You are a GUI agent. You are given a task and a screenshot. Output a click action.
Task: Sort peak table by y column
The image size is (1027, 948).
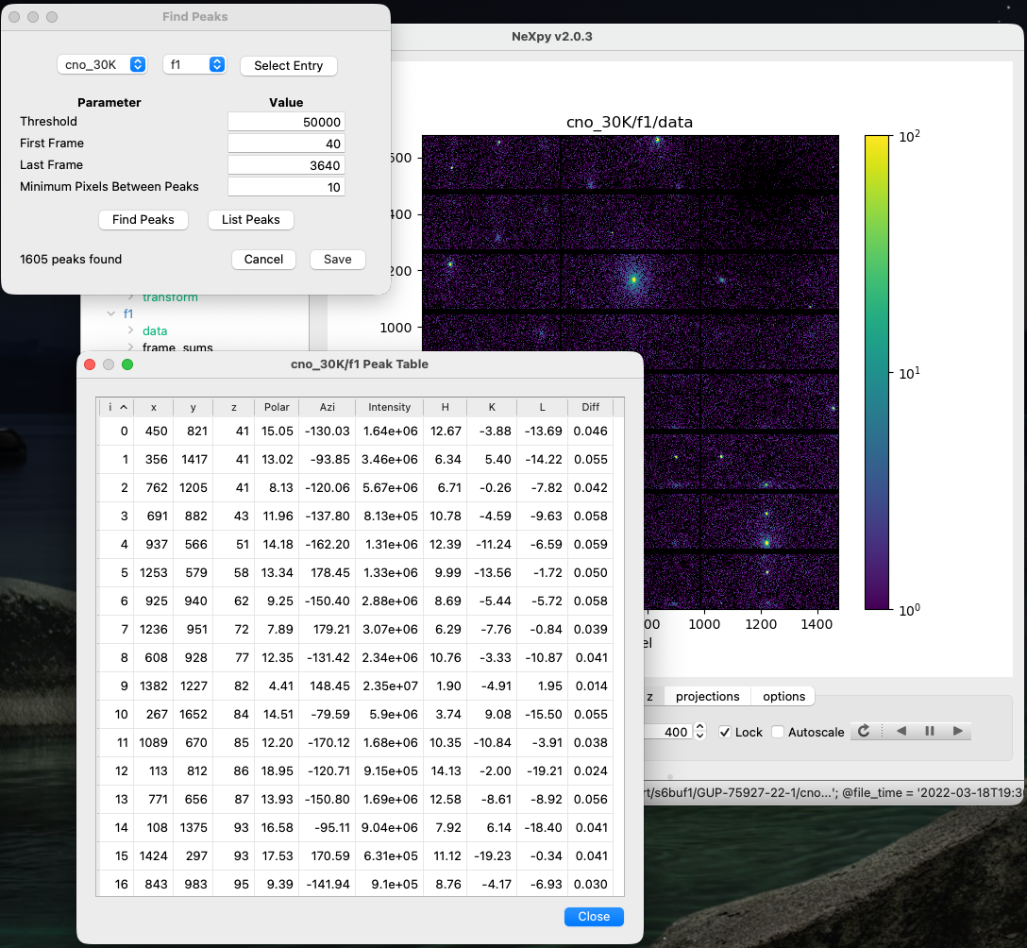(193, 407)
